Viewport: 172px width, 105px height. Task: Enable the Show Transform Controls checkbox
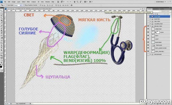(24, 5)
